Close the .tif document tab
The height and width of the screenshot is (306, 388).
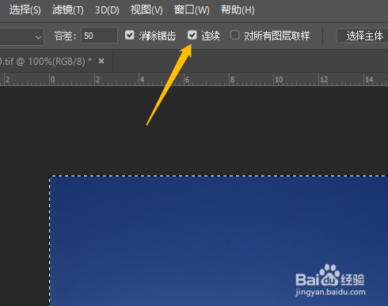tap(101, 61)
